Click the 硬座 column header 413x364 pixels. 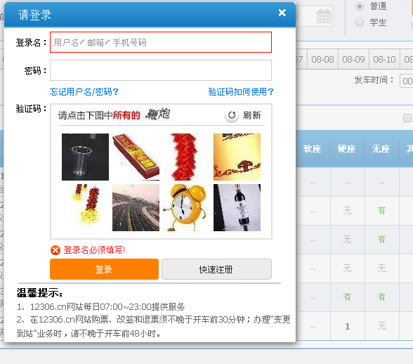[347, 149]
